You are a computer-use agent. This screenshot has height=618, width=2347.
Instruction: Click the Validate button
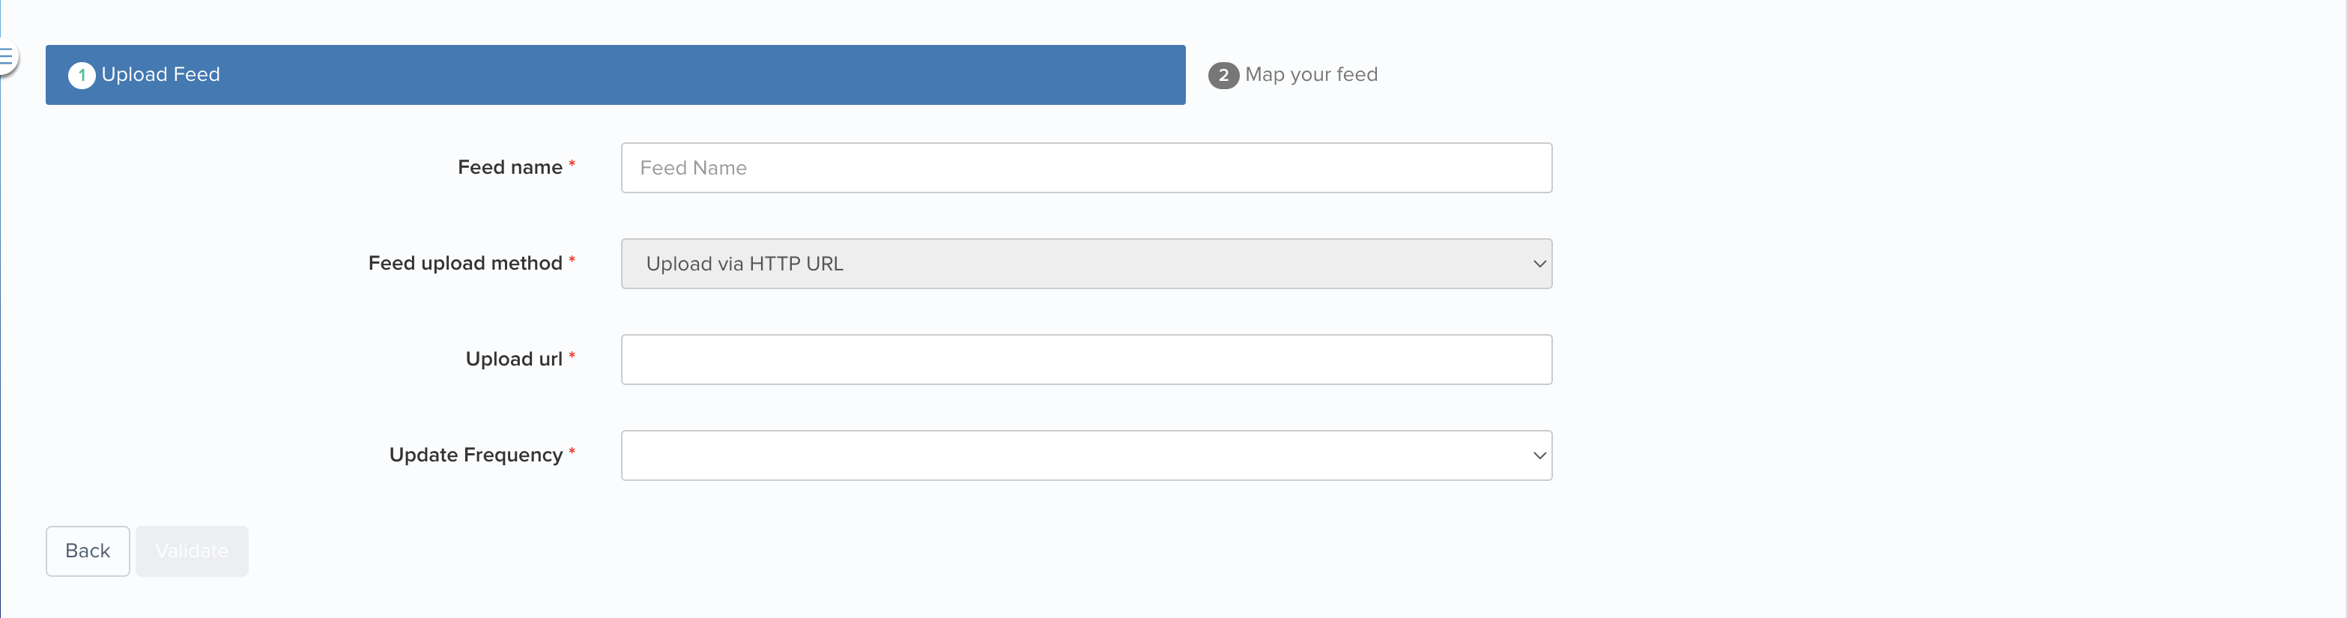tap(191, 551)
